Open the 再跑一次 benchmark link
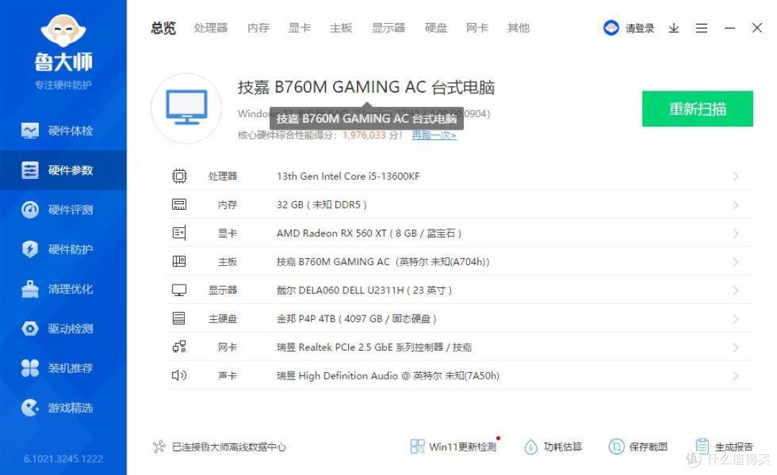This screenshot has width=777, height=475. pos(433,134)
